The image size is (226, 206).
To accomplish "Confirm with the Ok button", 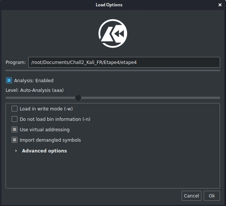I will pos(212,196).
